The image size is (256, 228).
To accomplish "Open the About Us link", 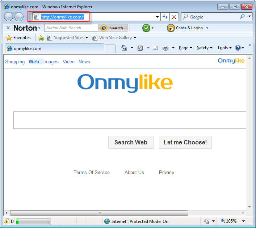I will point(134,172).
